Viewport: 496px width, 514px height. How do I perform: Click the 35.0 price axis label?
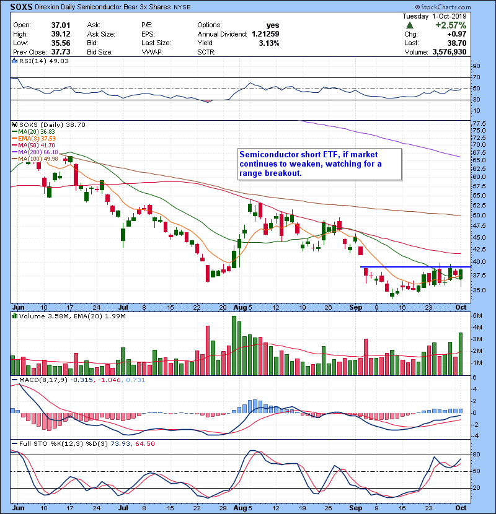(x=479, y=290)
